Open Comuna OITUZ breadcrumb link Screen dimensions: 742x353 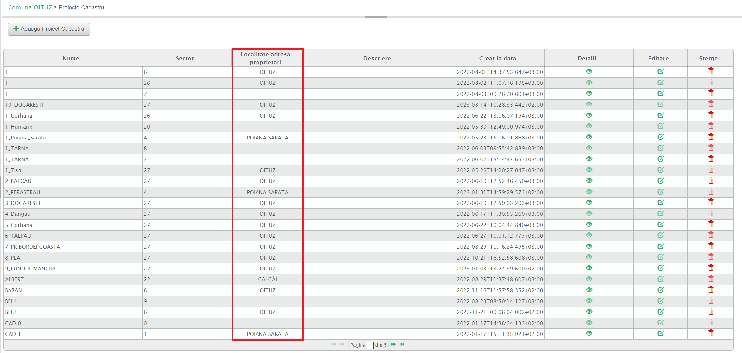click(x=30, y=7)
